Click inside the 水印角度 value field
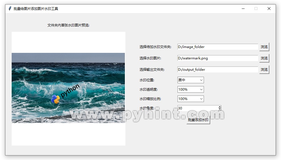281x160 pixels. [198, 108]
